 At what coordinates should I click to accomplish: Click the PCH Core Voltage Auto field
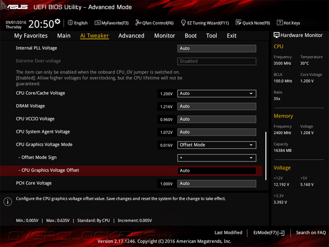[x=217, y=183]
